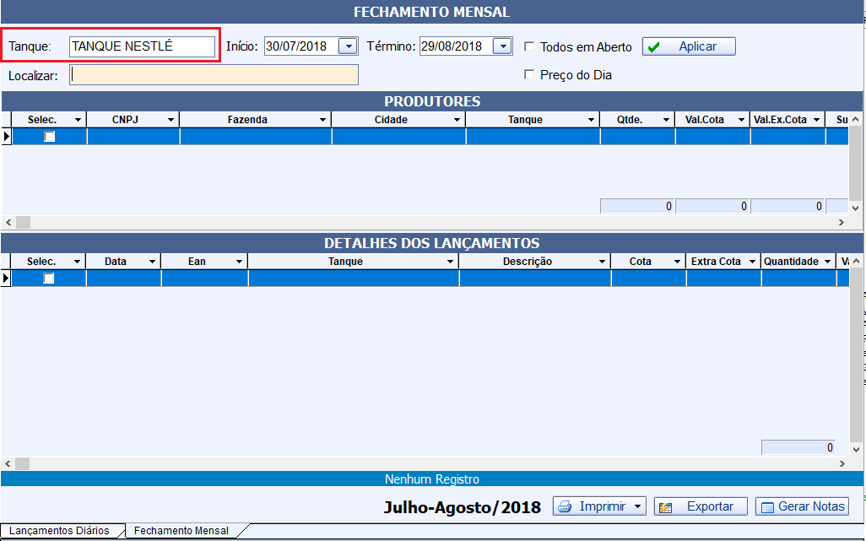Check the Selec. box in Produtores row
The image size is (866, 541).
[x=49, y=137]
